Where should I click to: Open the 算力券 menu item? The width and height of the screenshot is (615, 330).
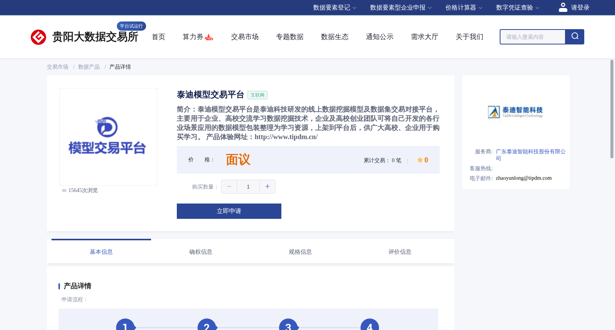pyautogui.click(x=193, y=37)
